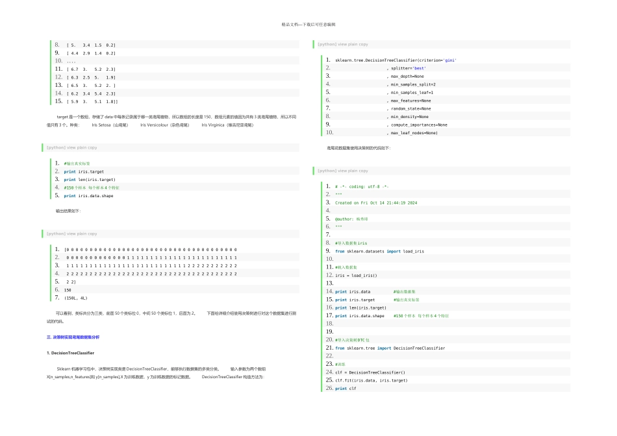Click 'from sklearn.tree import DecisionTreeClassifier' line
The height and width of the screenshot is (436, 617).
point(390,348)
